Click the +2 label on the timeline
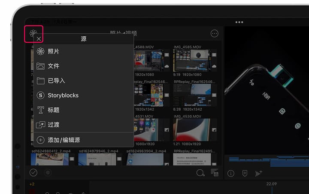Viewport: 309px width, 194px height. pyautogui.click(x=32, y=184)
